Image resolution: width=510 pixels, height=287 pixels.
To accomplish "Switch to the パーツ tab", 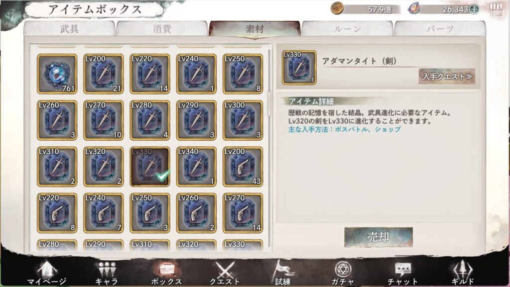I will [440, 28].
